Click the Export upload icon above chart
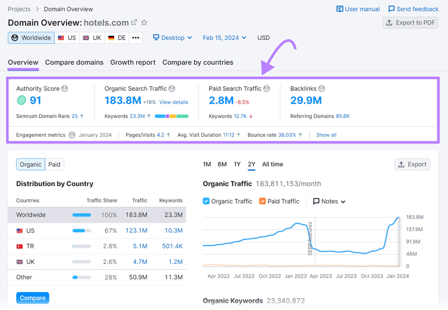448x310 pixels. (x=401, y=165)
